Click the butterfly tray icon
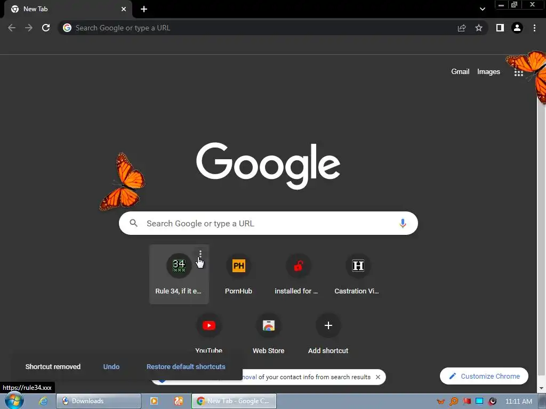 click(441, 402)
